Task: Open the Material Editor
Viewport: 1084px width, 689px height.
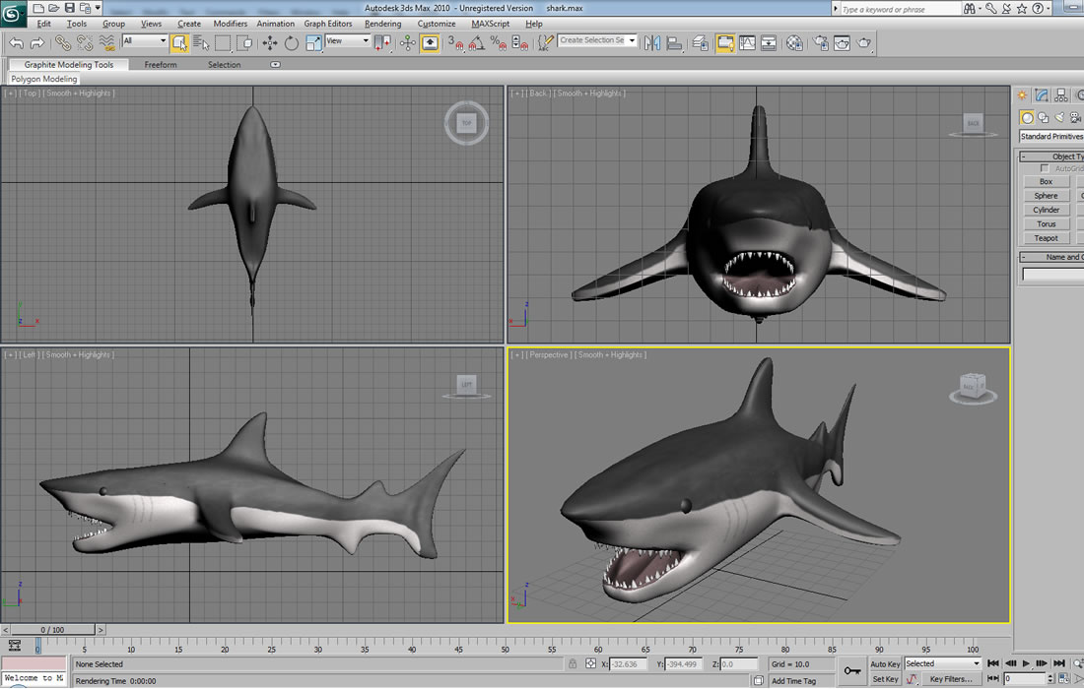Action: [794, 43]
